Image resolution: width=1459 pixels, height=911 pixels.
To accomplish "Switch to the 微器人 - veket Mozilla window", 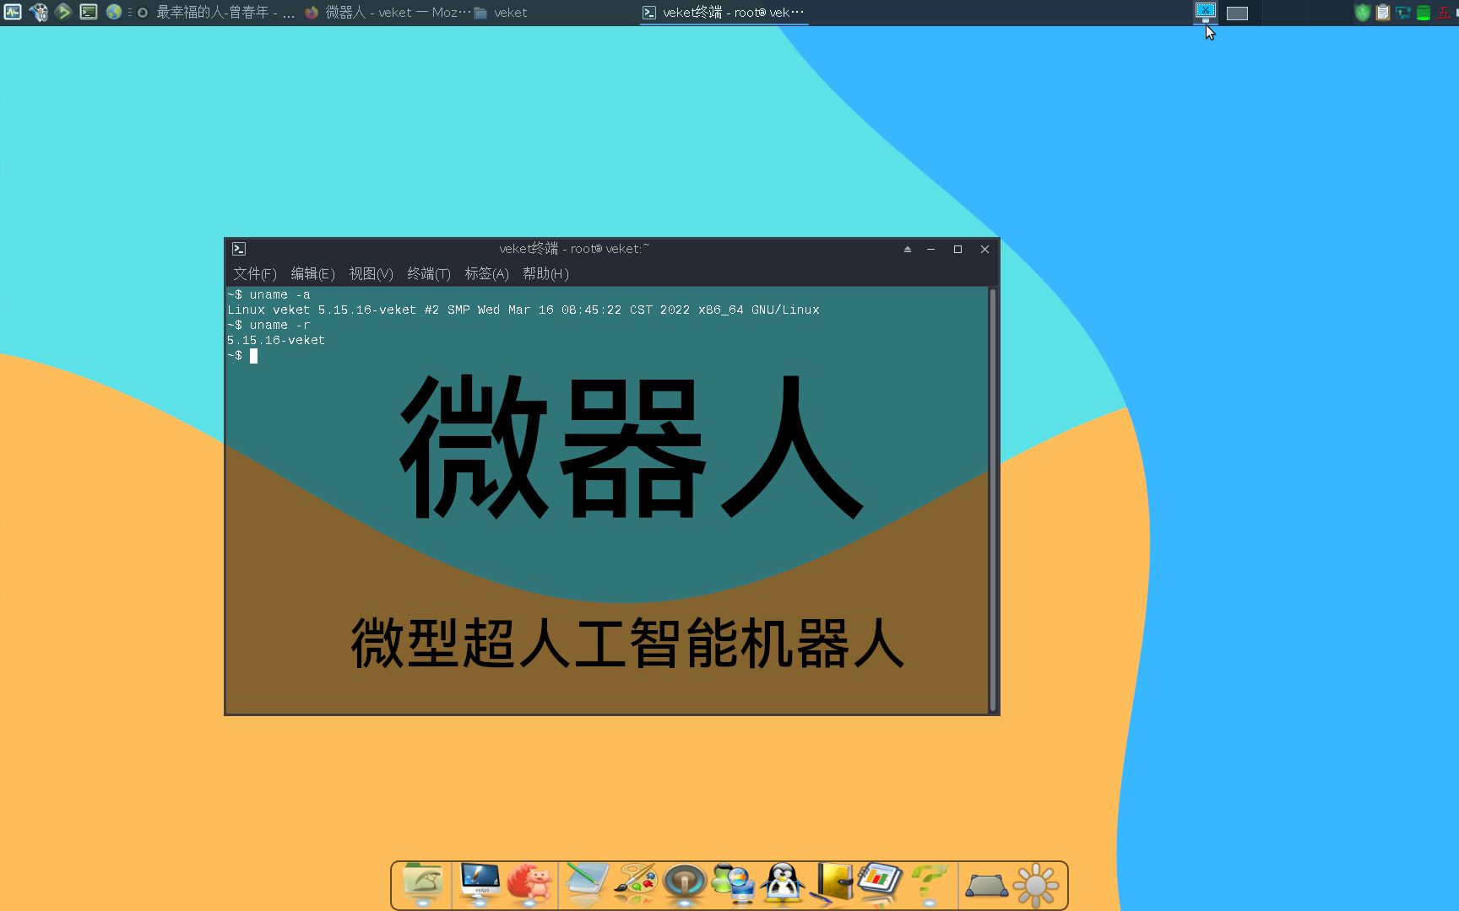I will [x=387, y=13].
